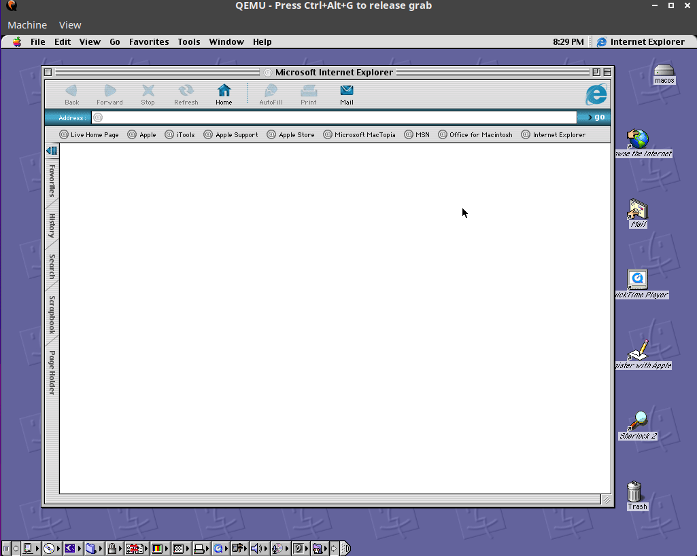The width and height of the screenshot is (697, 556).
Task: Open the AutoFill tool
Action: (x=271, y=95)
